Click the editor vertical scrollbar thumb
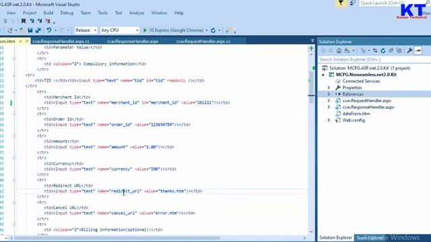This screenshot has width=431, height=242. click(x=311, y=87)
